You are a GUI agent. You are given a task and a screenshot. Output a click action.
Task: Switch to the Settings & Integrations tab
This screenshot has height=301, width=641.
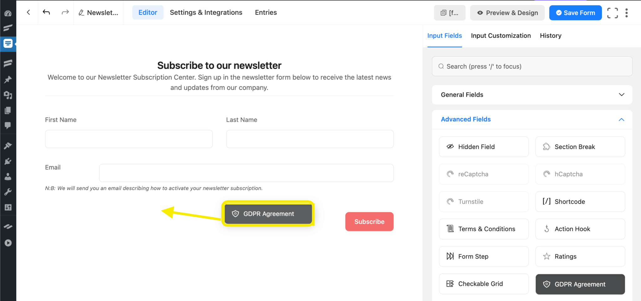coord(206,12)
